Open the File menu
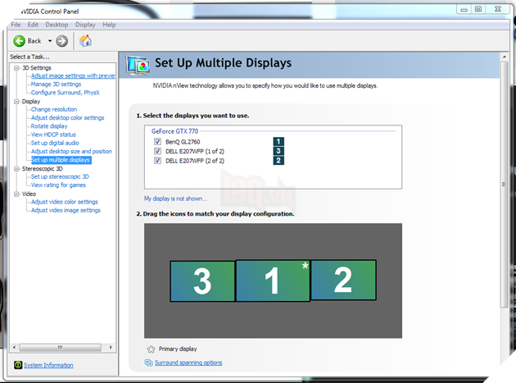The width and height of the screenshot is (516, 383). [x=16, y=25]
